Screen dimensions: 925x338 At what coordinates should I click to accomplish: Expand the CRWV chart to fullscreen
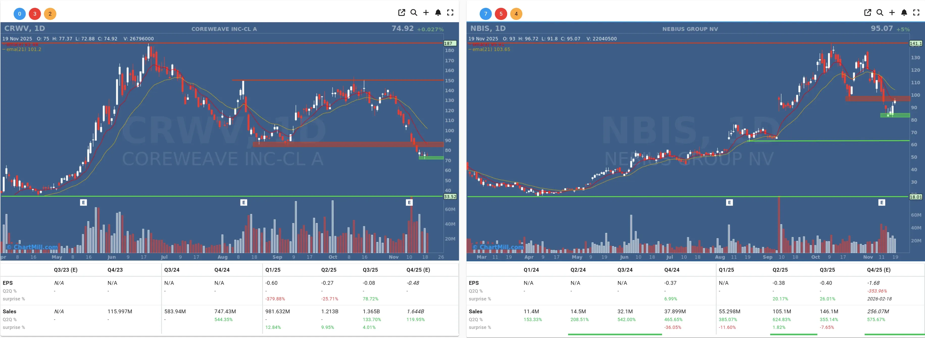pyautogui.click(x=450, y=13)
